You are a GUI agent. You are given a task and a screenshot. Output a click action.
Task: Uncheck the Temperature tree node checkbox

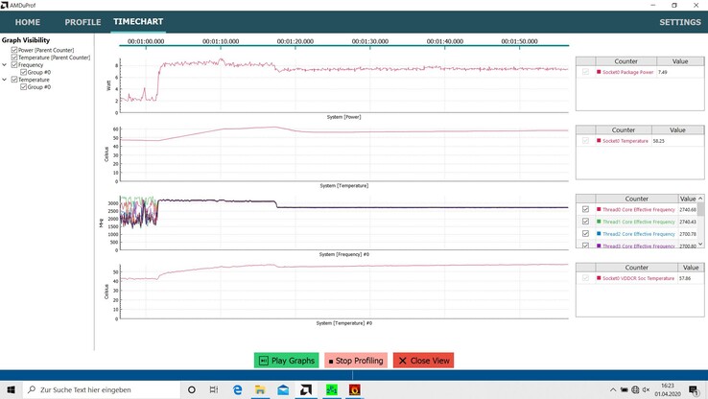14,80
